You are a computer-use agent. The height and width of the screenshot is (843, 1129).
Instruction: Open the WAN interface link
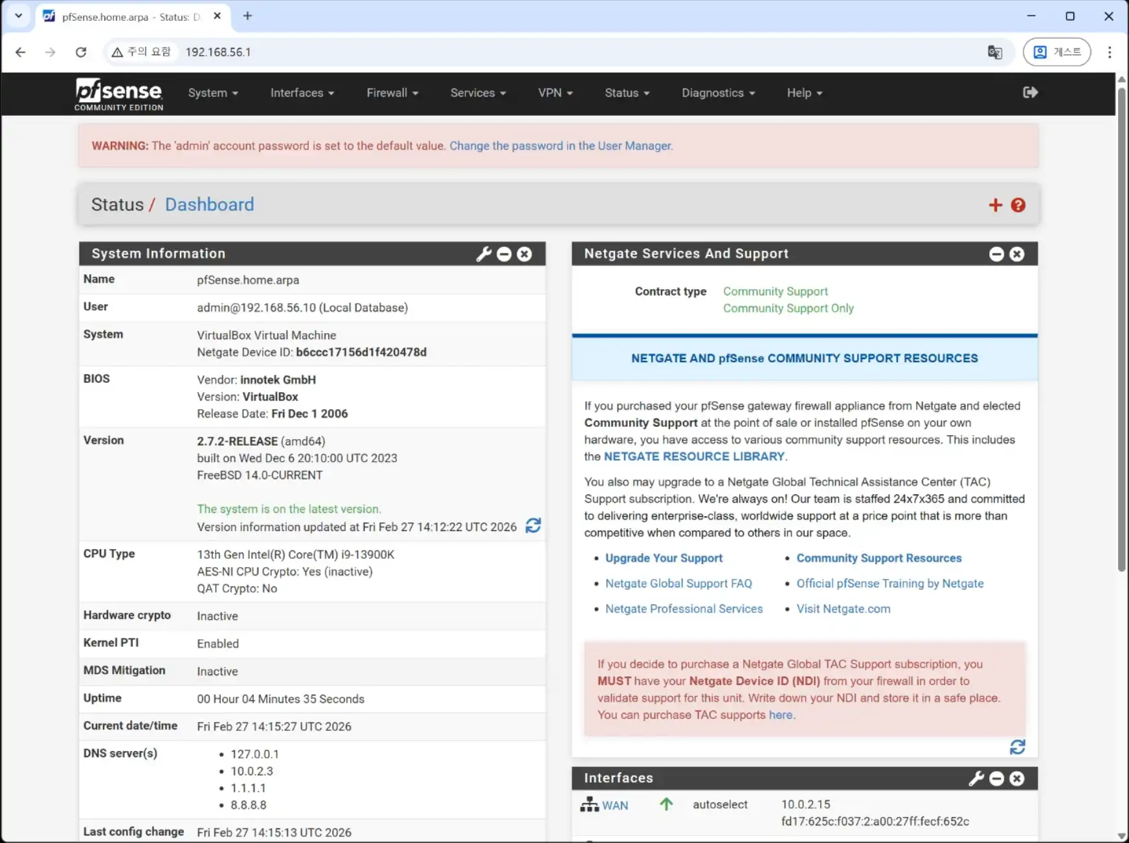click(x=614, y=805)
